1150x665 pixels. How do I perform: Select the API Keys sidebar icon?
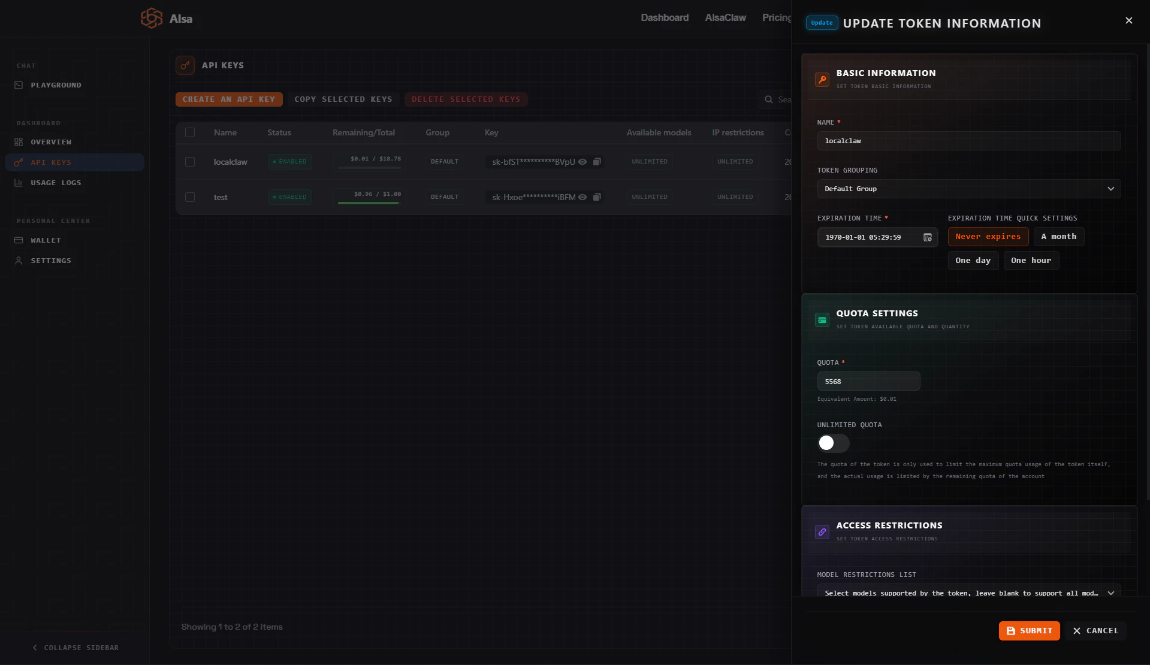(x=19, y=162)
